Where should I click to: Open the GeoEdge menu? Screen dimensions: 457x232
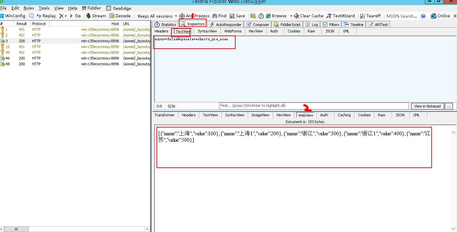pyautogui.click(x=119, y=8)
